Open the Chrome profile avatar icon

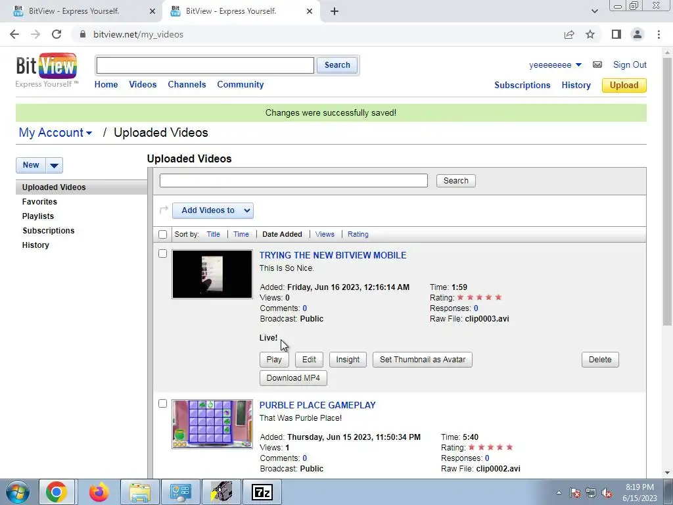click(x=638, y=34)
